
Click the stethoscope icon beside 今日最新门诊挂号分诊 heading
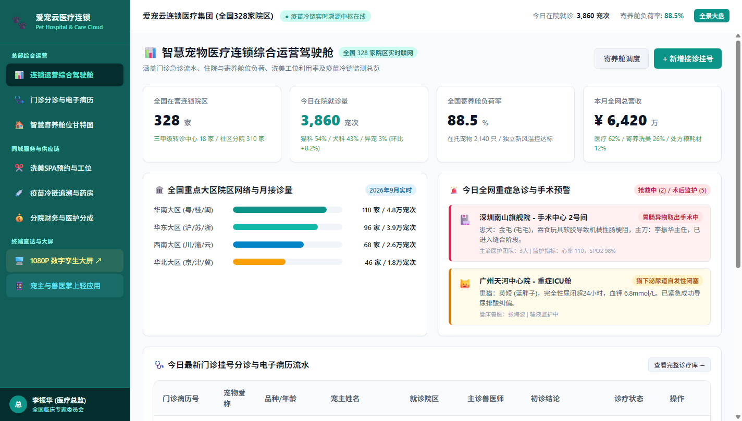(x=159, y=365)
